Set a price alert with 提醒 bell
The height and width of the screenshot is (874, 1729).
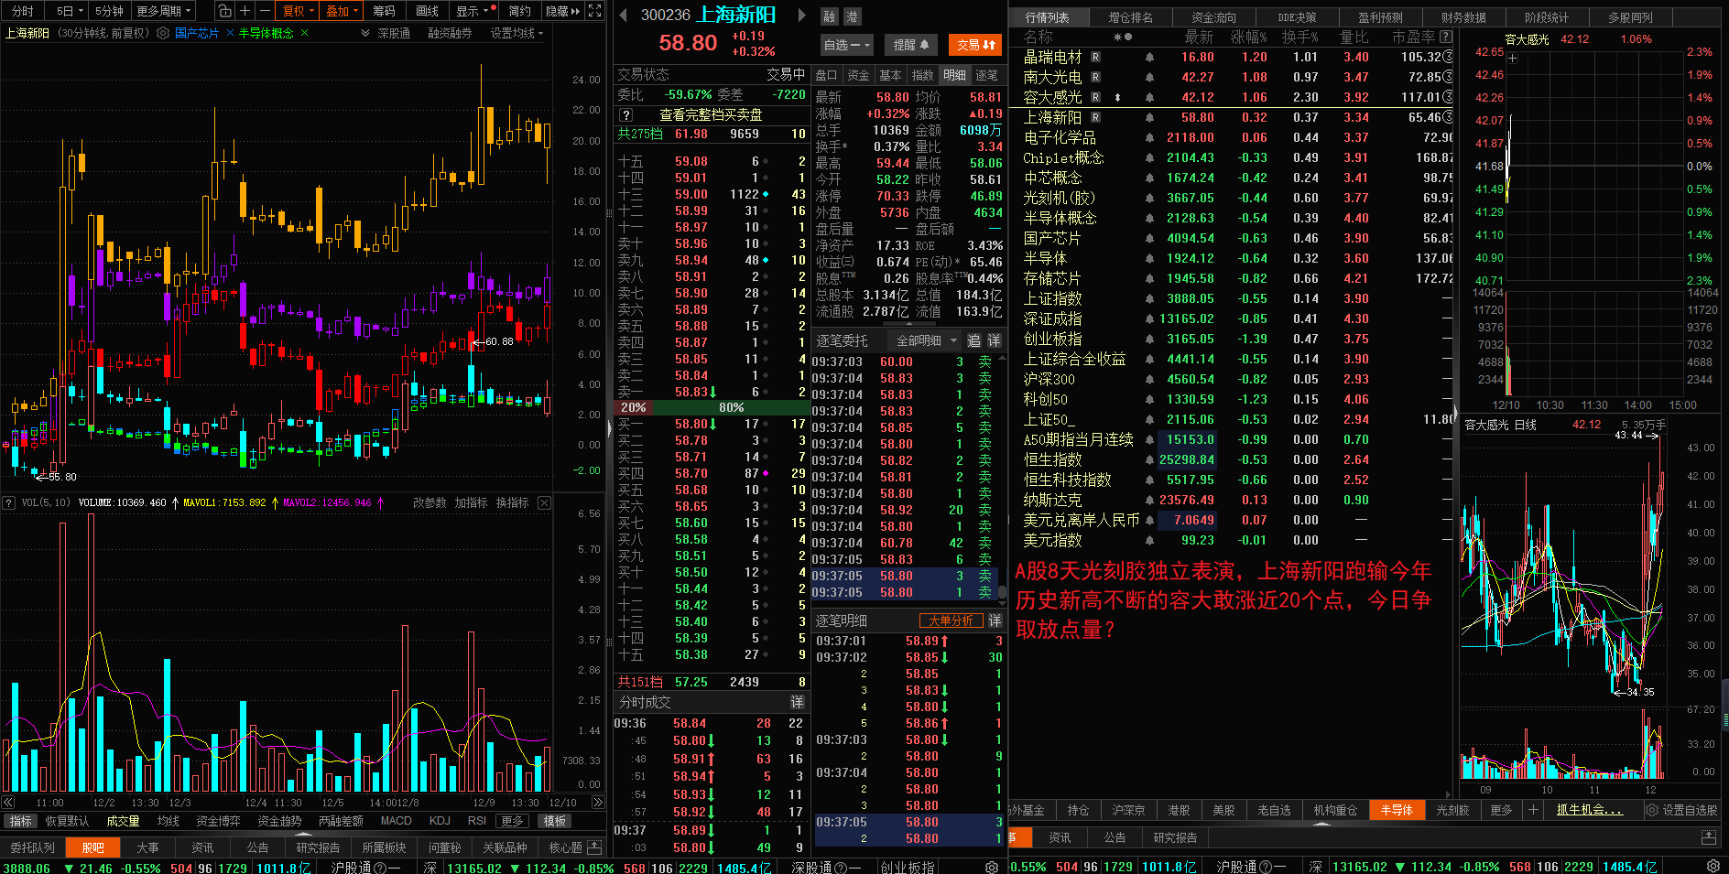point(911,45)
